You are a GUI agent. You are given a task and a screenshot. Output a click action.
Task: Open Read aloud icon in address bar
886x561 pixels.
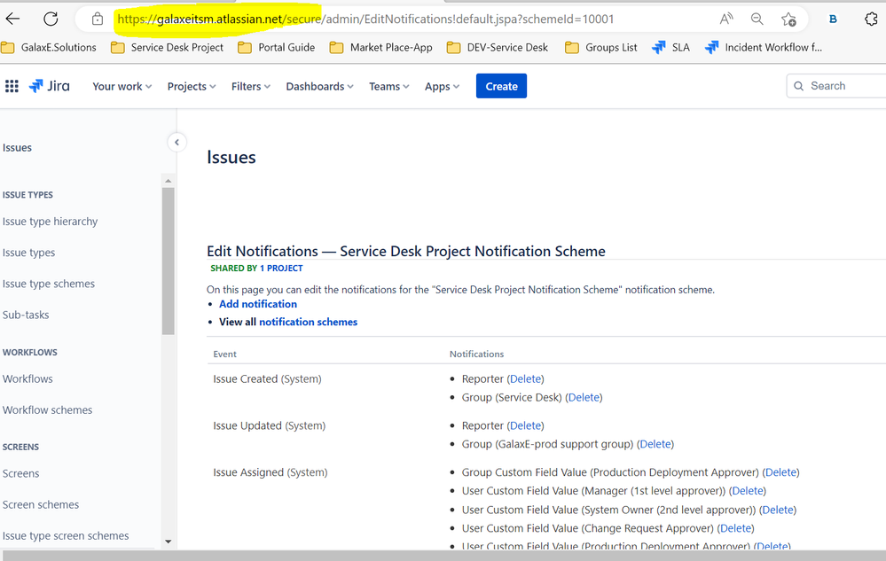pos(726,19)
